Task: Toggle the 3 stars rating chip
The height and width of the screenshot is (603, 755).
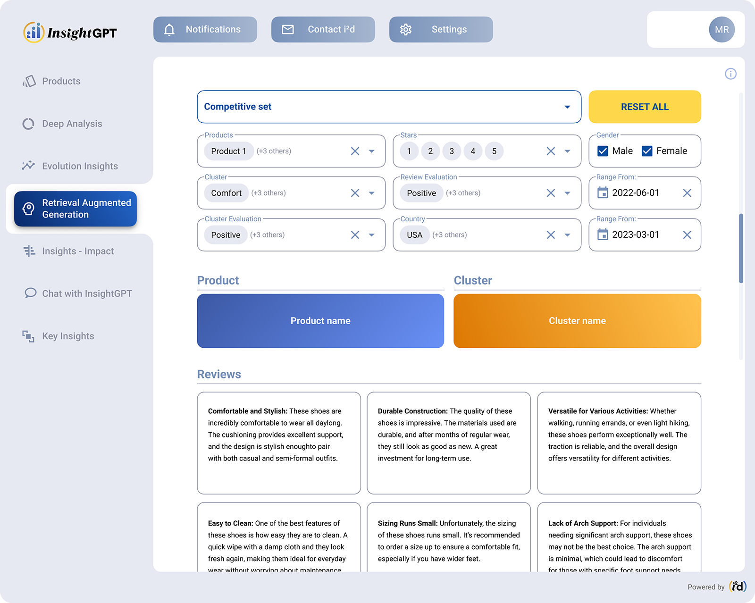Action: coord(452,151)
